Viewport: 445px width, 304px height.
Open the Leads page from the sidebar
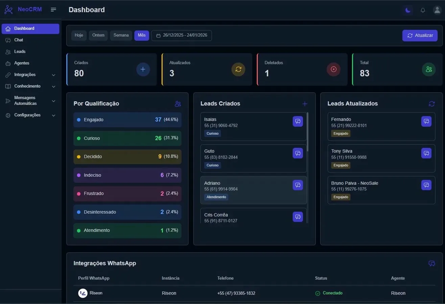point(20,51)
